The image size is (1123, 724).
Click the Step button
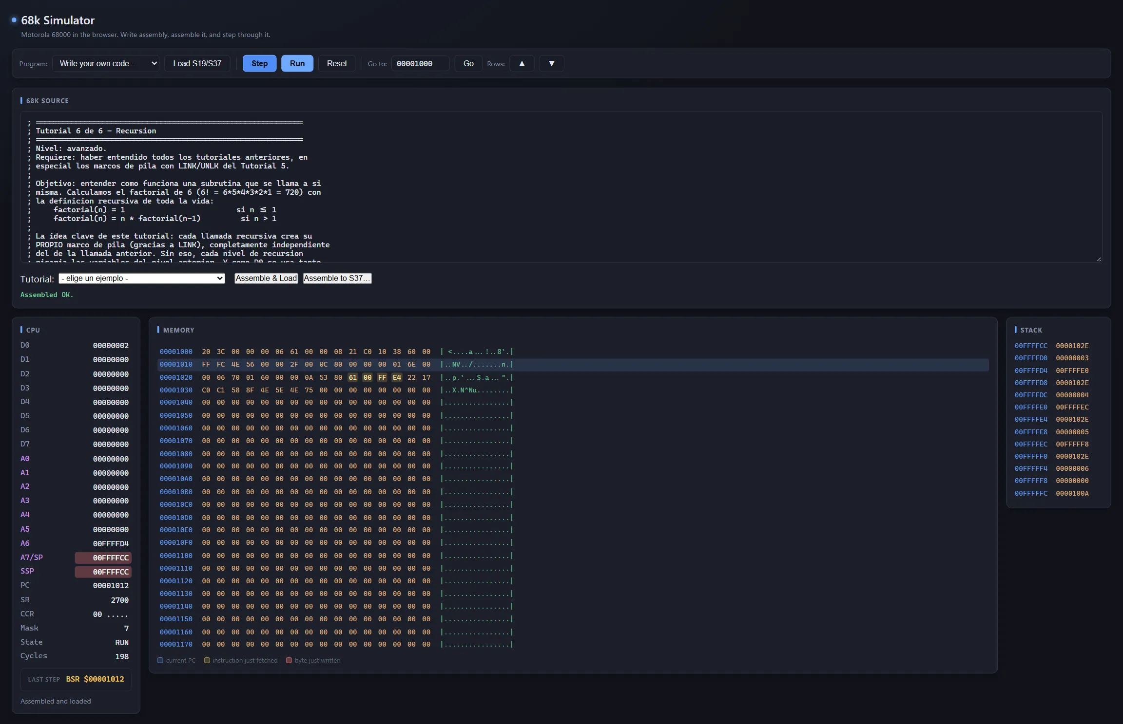(x=259, y=63)
